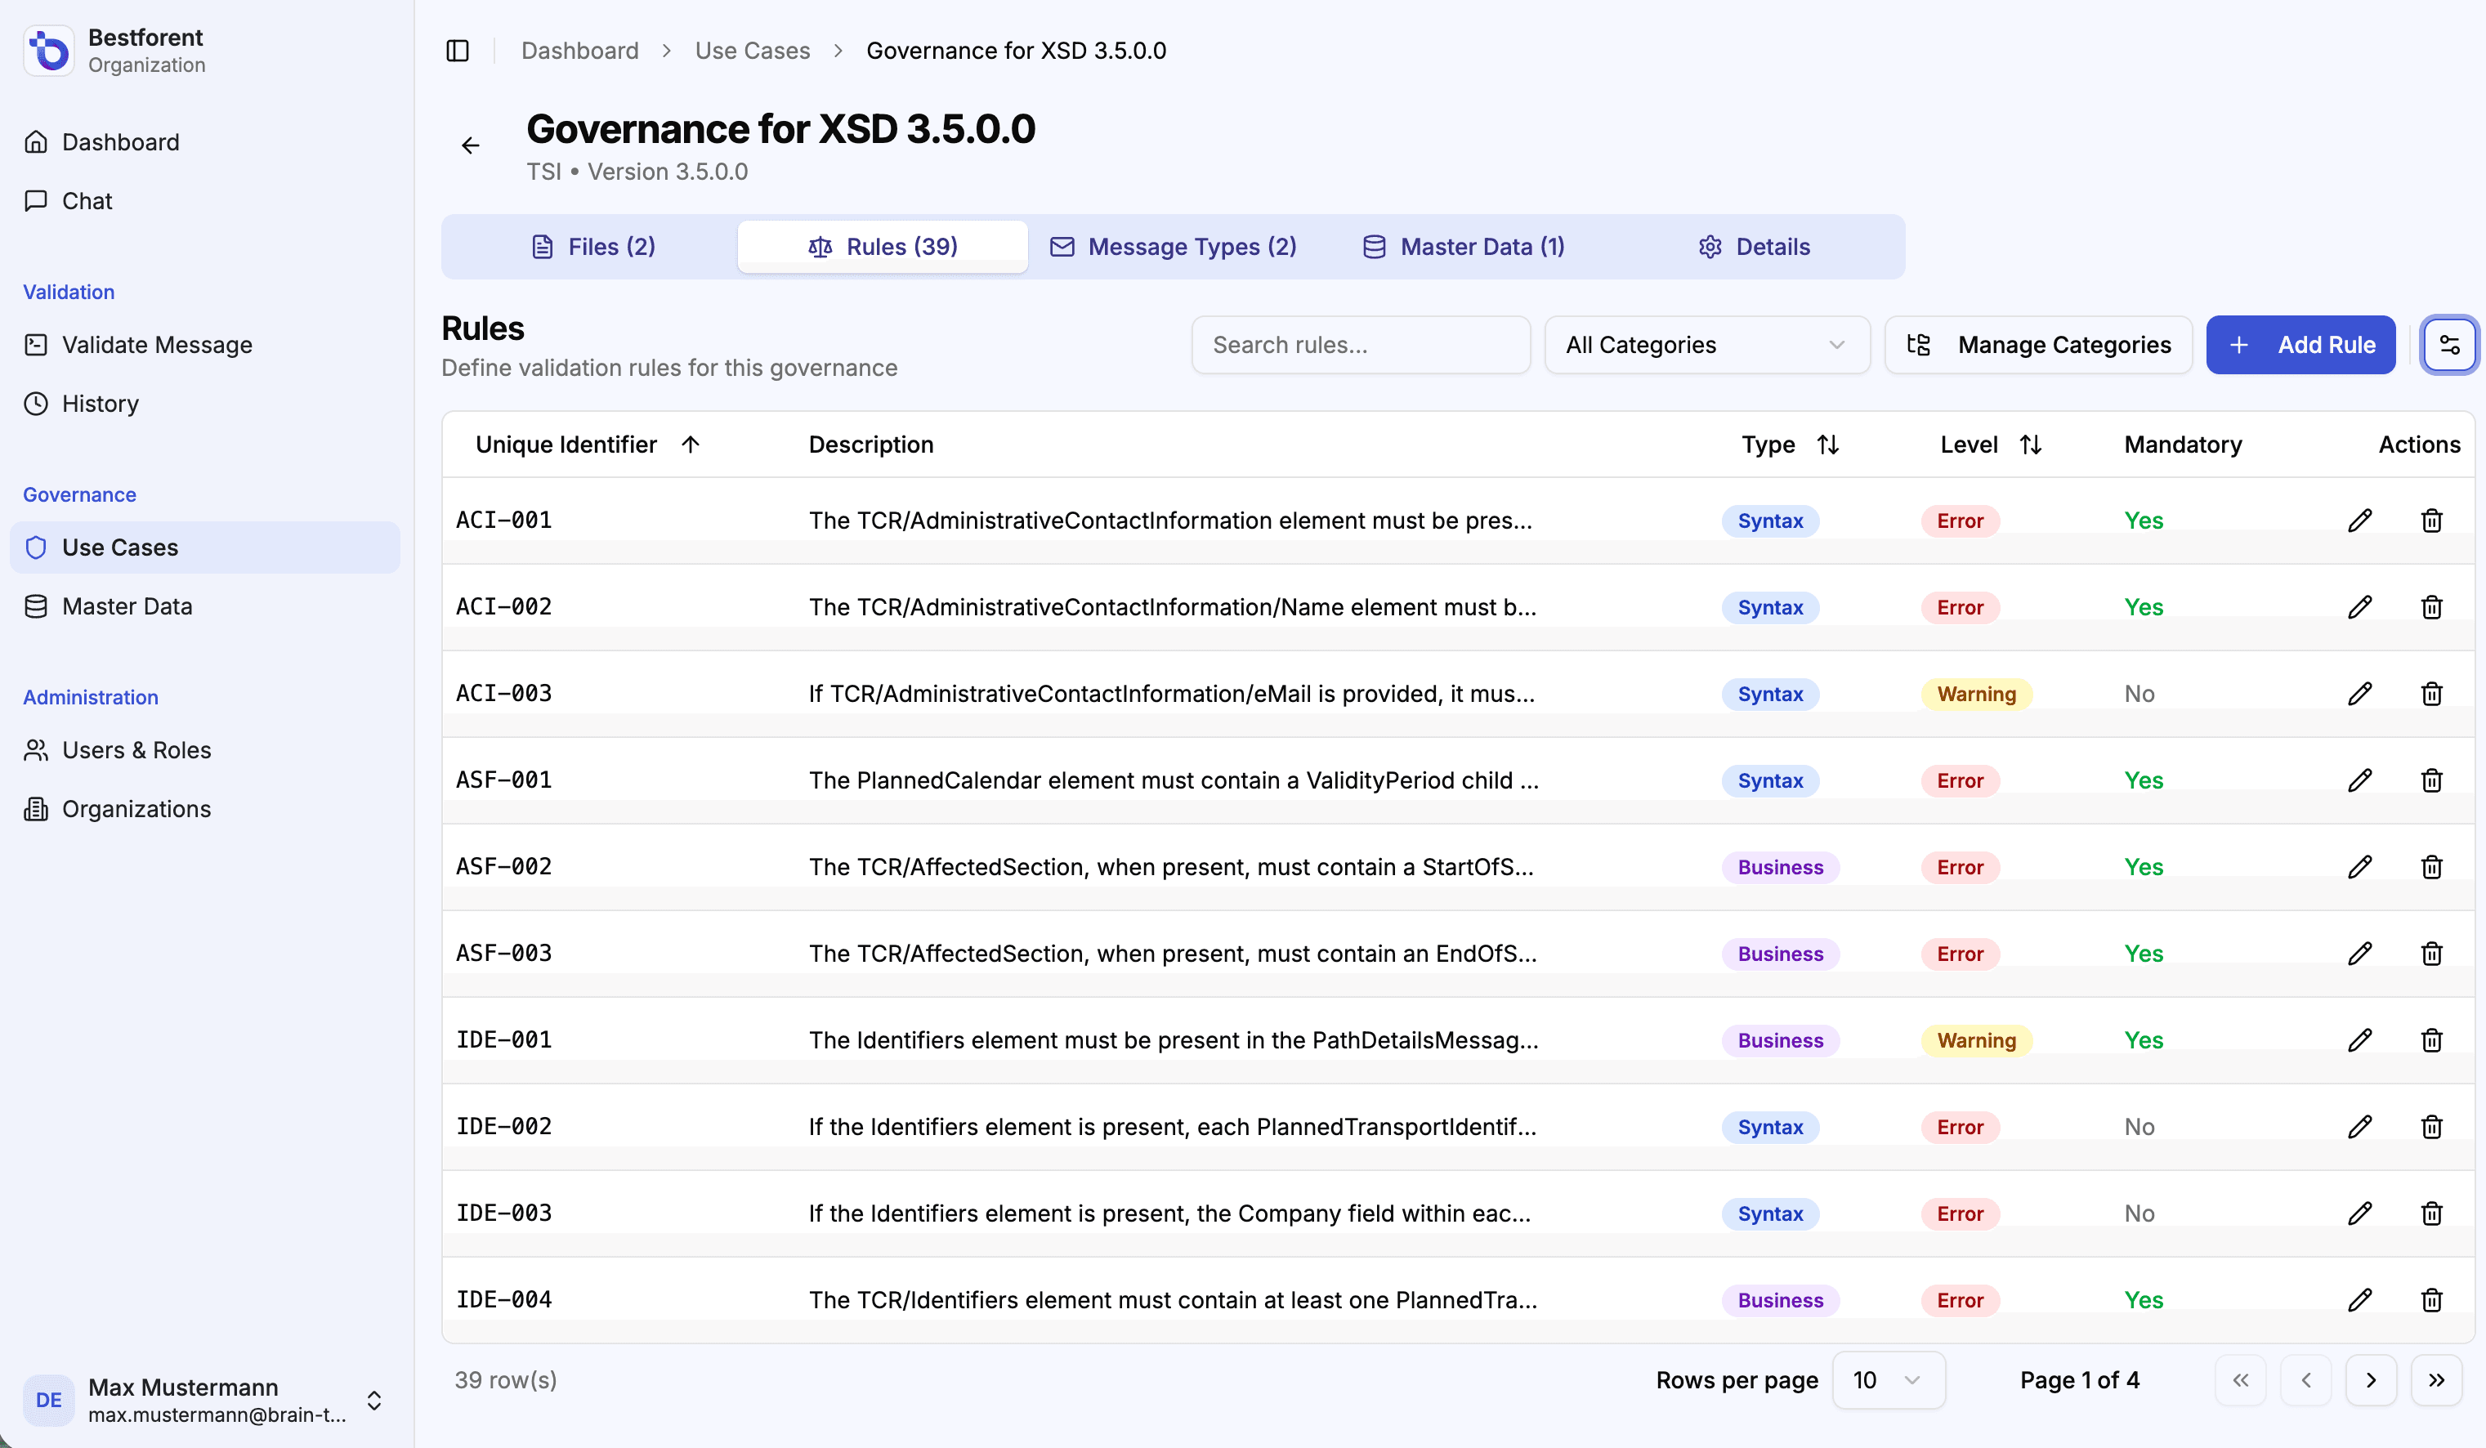Image resolution: width=2486 pixels, height=1448 pixels.
Task: Open the view options sliders icon
Action: pos(2448,345)
